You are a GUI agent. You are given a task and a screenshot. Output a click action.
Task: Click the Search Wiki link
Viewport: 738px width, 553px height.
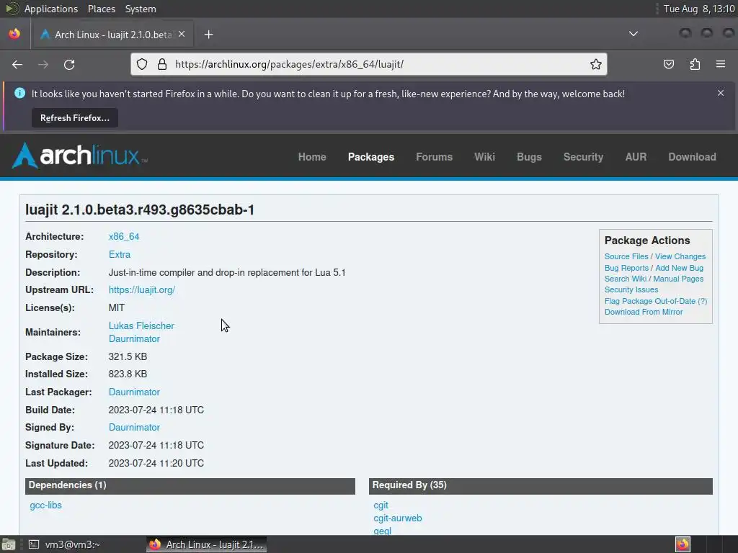click(x=626, y=279)
